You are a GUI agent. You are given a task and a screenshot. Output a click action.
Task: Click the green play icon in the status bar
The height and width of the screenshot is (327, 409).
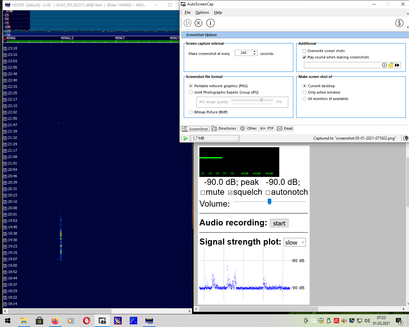click(186, 138)
